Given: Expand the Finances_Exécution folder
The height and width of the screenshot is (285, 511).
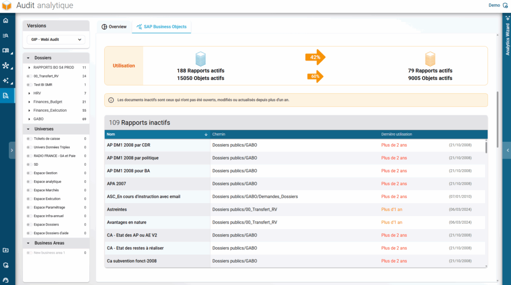Looking at the screenshot, I should [29, 110].
